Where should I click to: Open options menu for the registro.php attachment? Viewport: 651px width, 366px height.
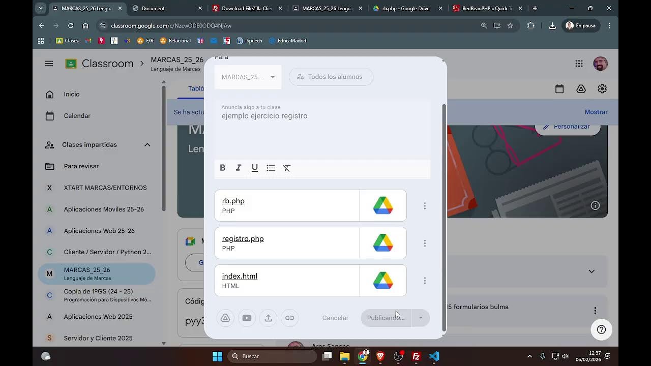[x=425, y=243]
